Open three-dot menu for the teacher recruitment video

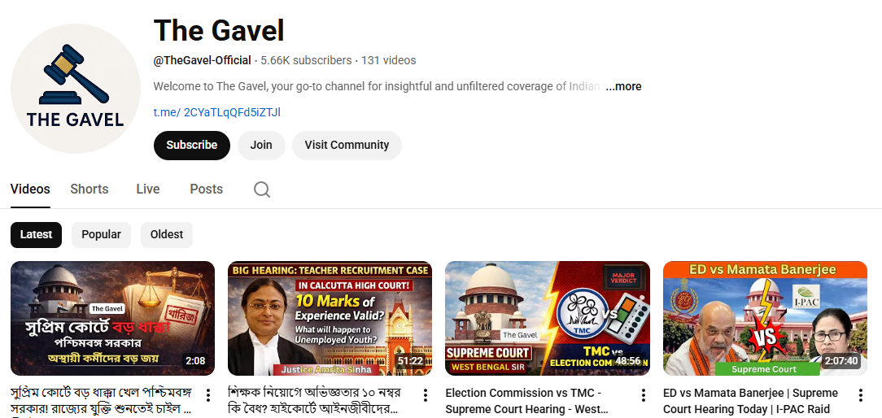click(426, 395)
